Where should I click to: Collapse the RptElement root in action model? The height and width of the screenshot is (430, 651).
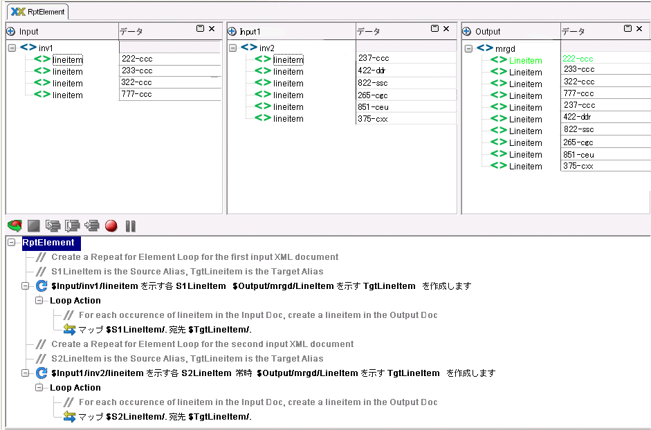(x=12, y=243)
